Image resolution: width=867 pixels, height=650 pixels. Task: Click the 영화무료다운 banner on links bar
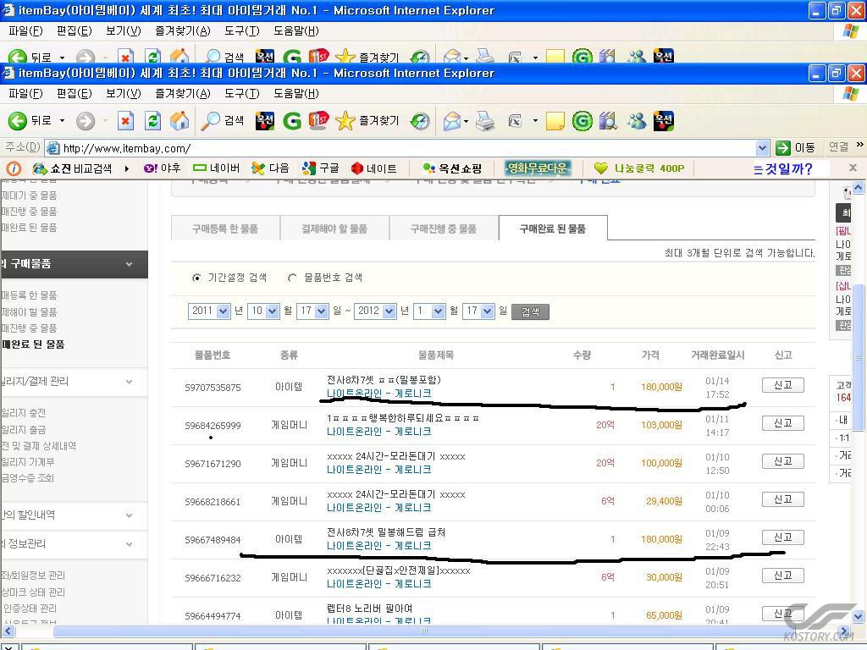(x=538, y=168)
